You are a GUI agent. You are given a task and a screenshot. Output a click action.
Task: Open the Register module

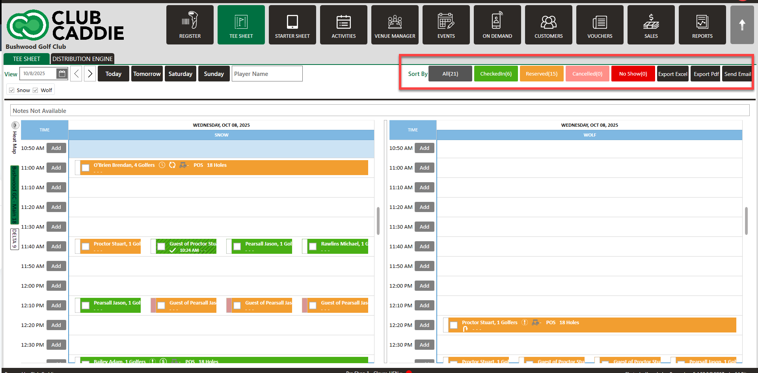pyautogui.click(x=190, y=25)
